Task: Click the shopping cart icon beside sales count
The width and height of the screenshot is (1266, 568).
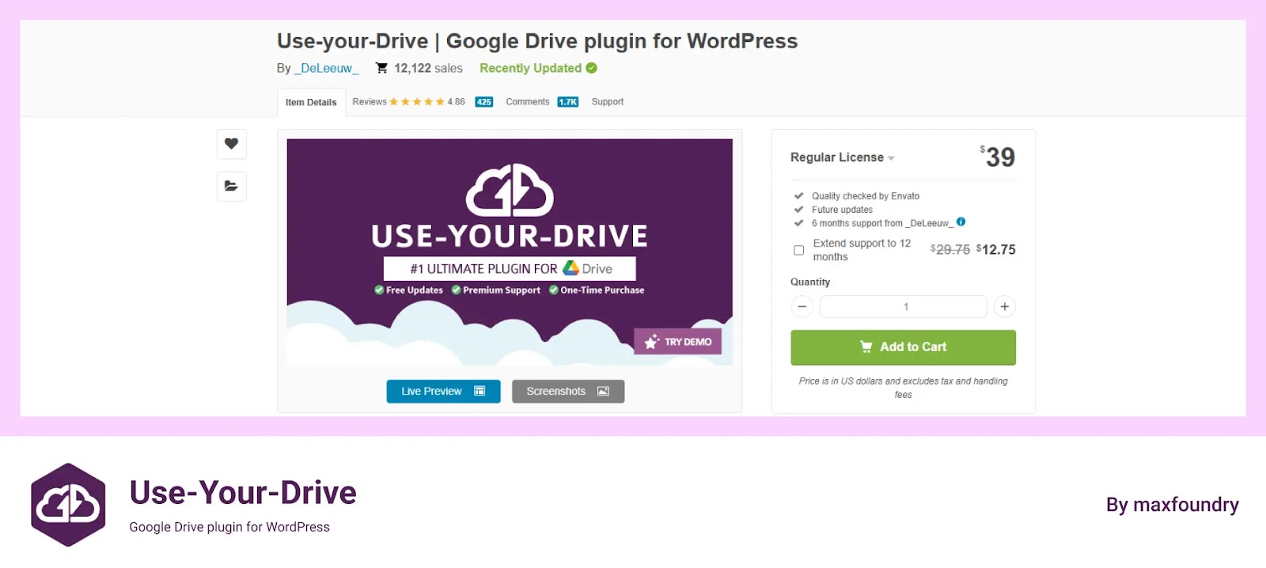Action: pyautogui.click(x=381, y=68)
